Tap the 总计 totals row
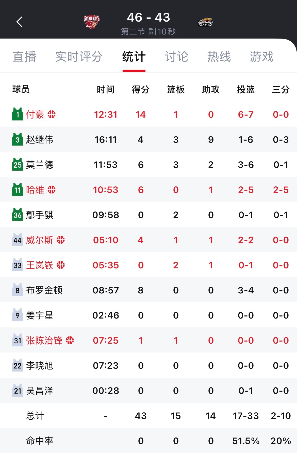 coord(34,416)
